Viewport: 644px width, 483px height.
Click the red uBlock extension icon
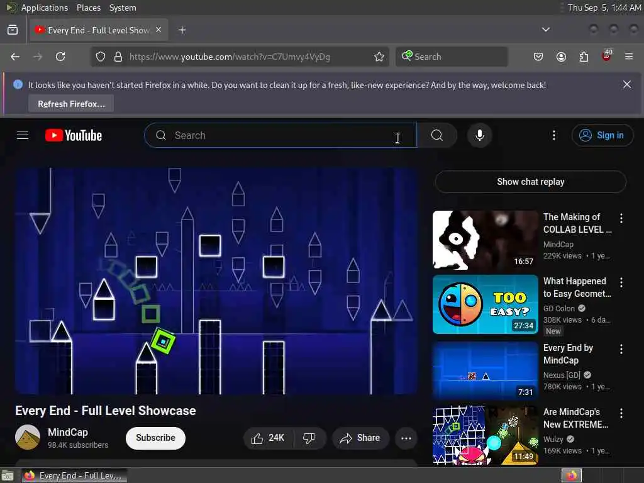coord(607,56)
